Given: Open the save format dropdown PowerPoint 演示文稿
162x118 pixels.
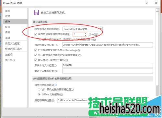Looking at the screenshot, I should (x=83, y=29).
